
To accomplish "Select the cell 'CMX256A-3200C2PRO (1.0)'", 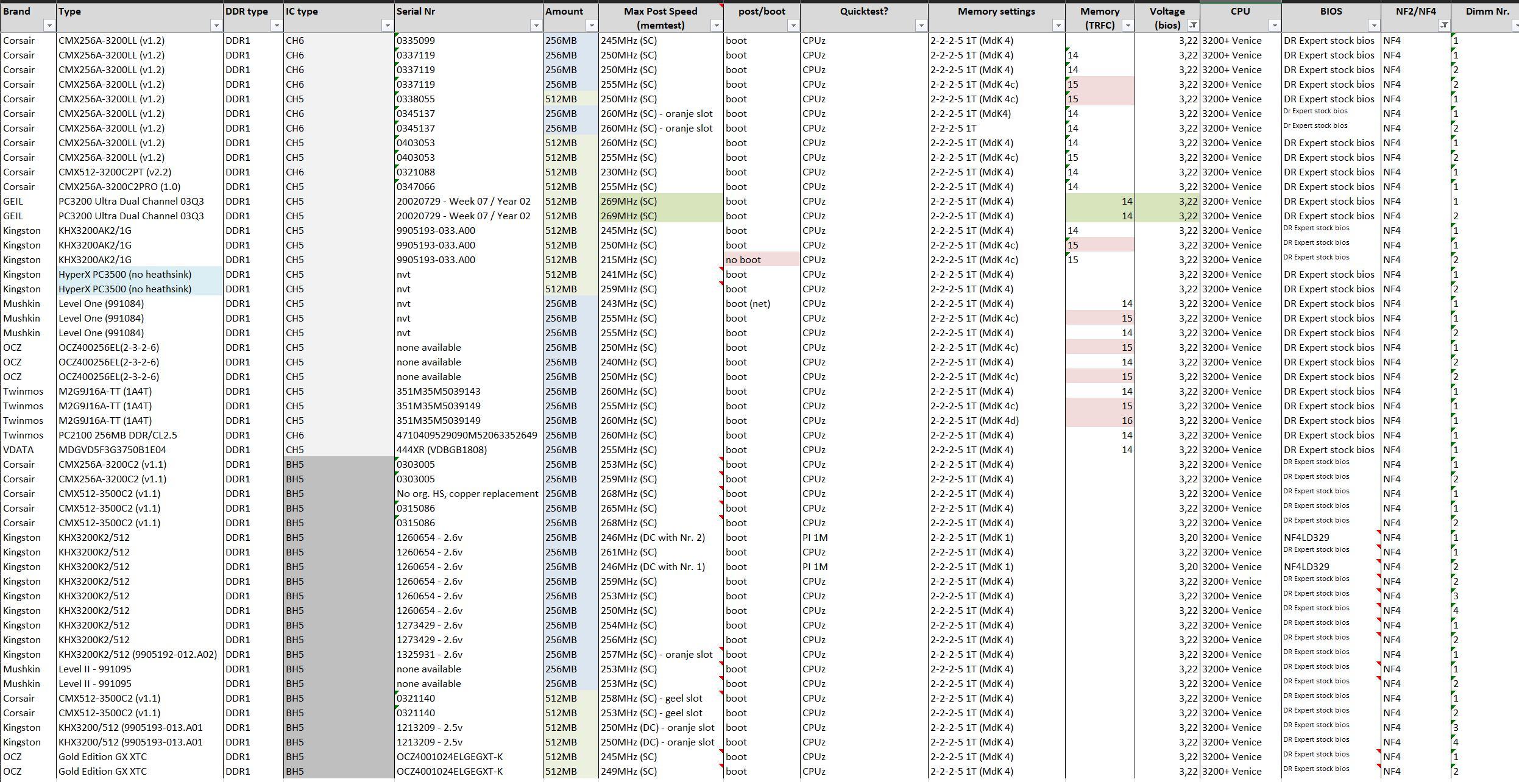I will pyautogui.click(x=140, y=186).
